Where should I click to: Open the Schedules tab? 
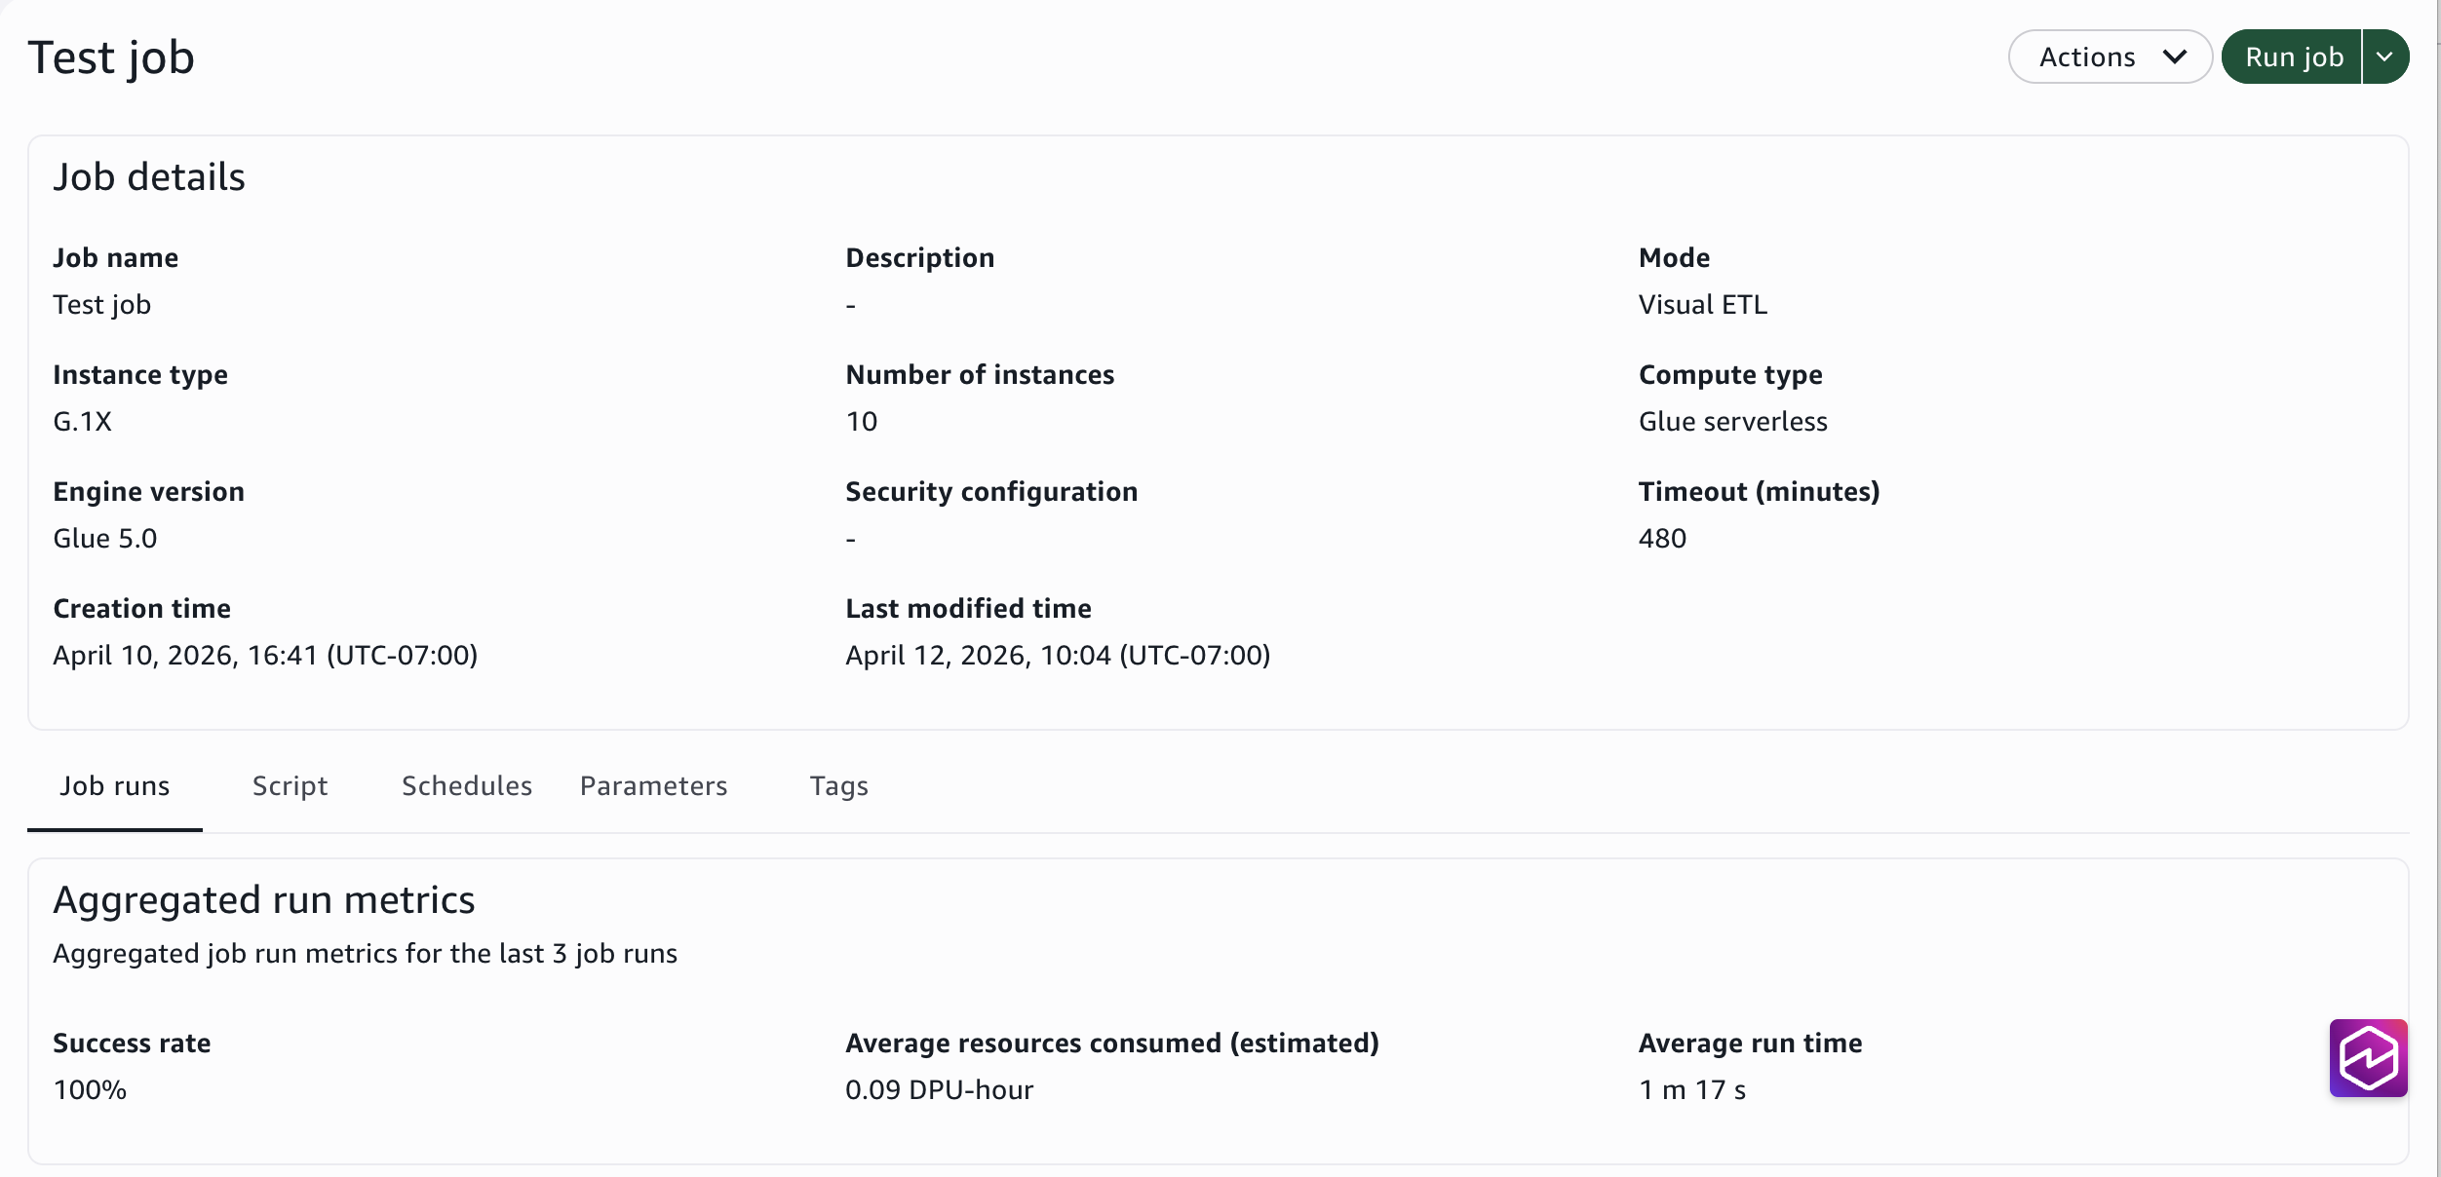[x=467, y=786]
